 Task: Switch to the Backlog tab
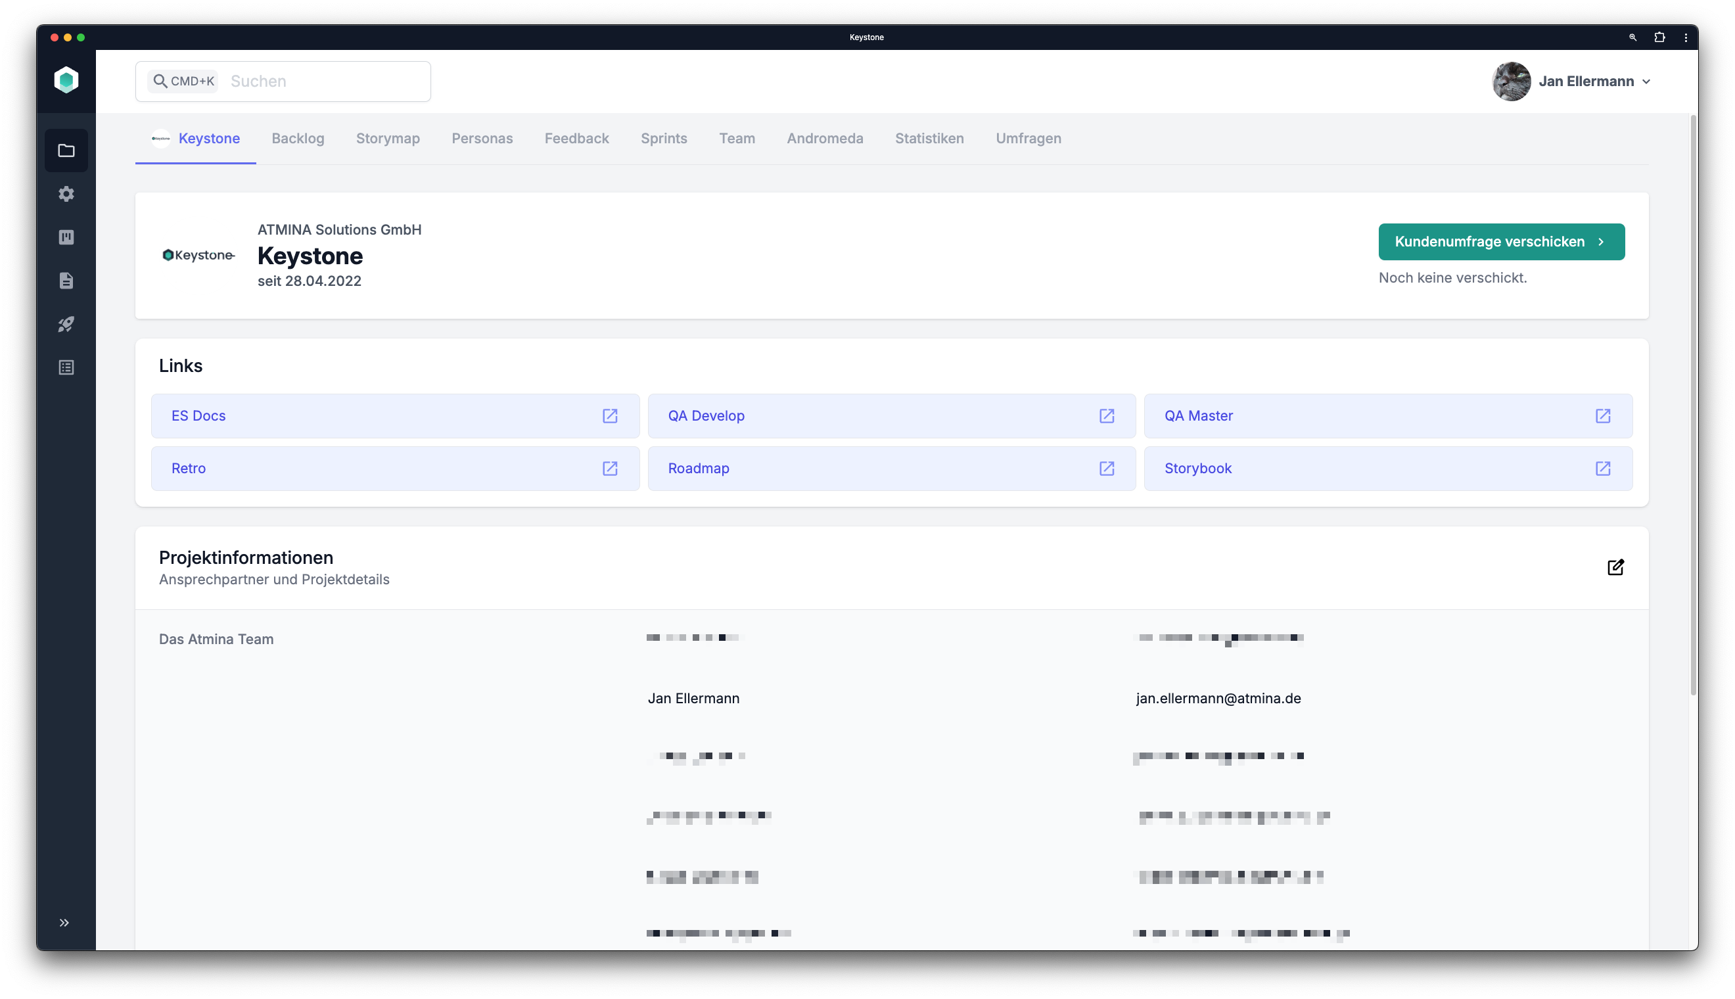298,139
